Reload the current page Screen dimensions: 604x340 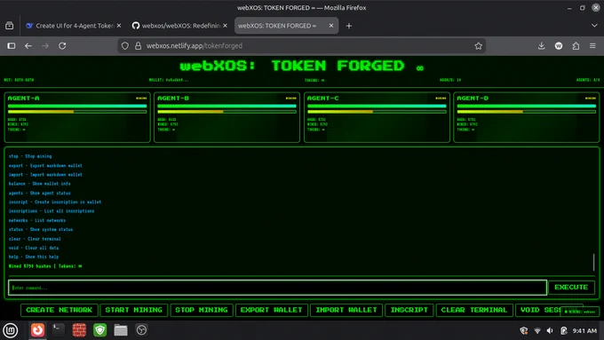click(x=62, y=46)
